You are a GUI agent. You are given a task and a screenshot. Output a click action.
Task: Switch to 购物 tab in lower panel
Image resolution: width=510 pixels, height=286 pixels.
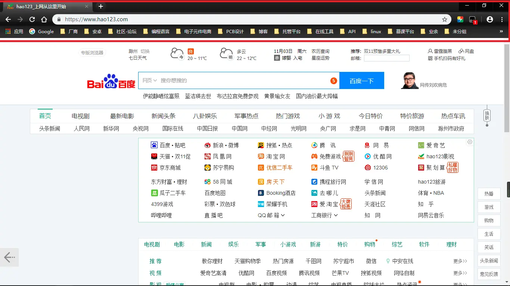(370, 244)
